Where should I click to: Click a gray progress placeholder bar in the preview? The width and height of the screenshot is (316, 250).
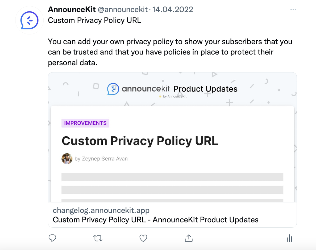pos(172,177)
